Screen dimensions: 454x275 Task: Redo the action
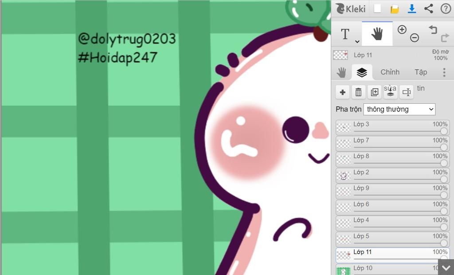(x=445, y=38)
